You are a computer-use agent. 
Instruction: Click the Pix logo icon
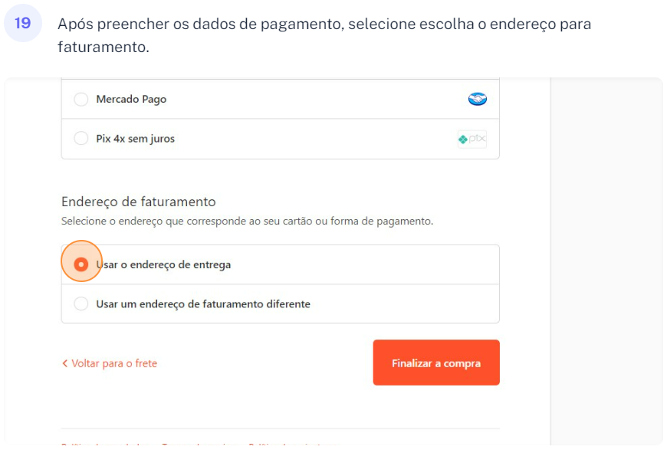point(472,140)
